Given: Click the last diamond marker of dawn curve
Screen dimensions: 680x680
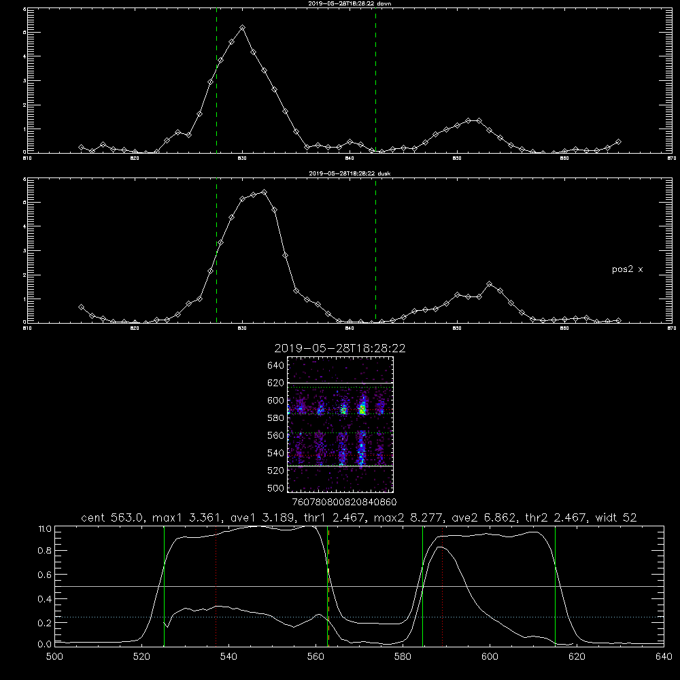Looking at the screenshot, I should tap(618, 142).
